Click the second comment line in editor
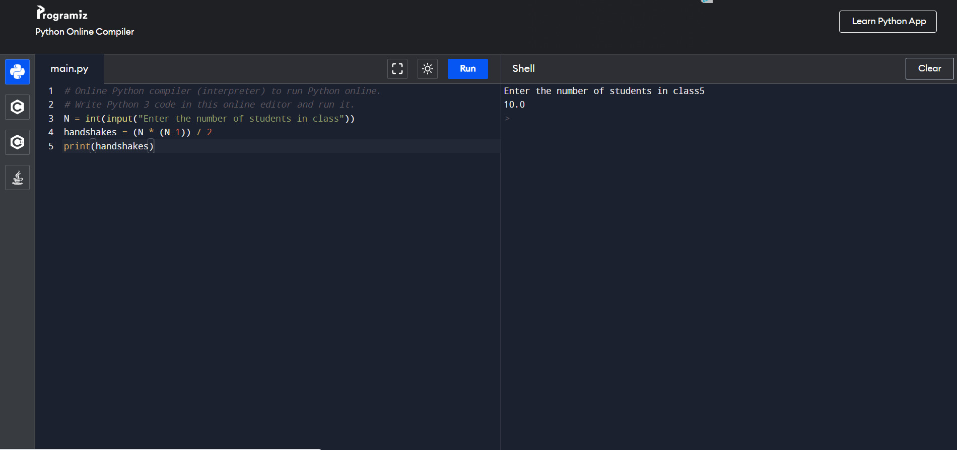Image resolution: width=957 pixels, height=450 pixels. [209, 105]
